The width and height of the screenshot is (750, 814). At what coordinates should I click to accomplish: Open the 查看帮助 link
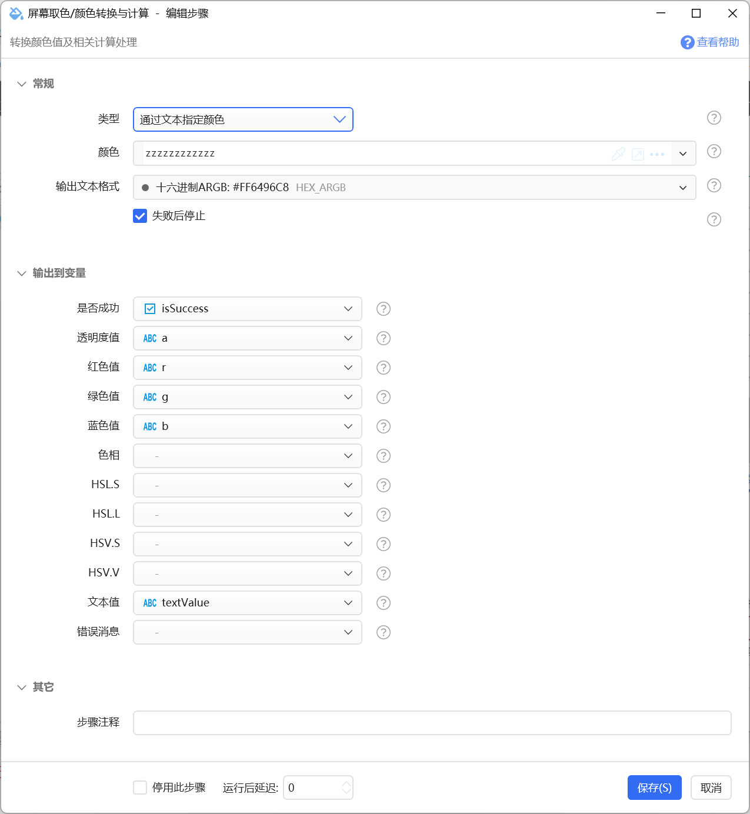710,42
